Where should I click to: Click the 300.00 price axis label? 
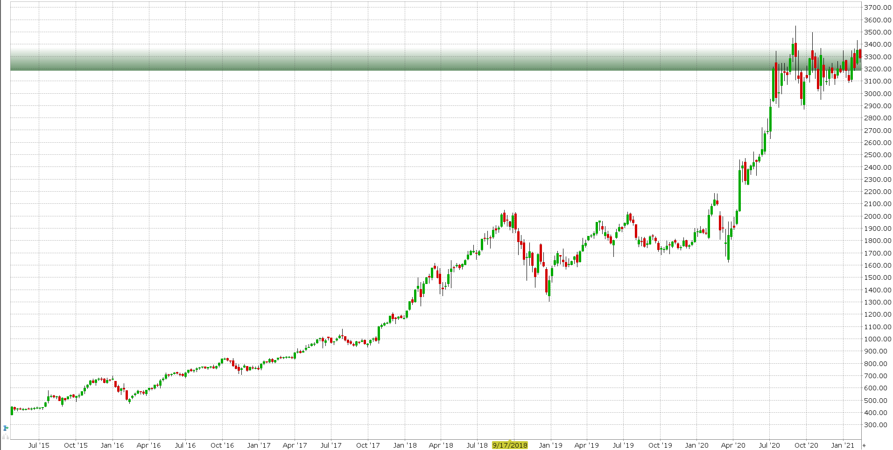click(x=876, y=425)
